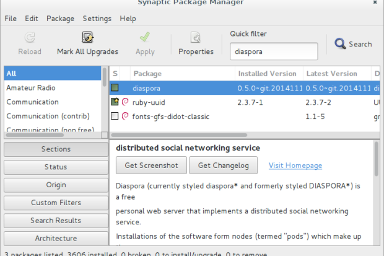
Task: Click the green Apply checkmark icon
Action: (x=145, y=37)
